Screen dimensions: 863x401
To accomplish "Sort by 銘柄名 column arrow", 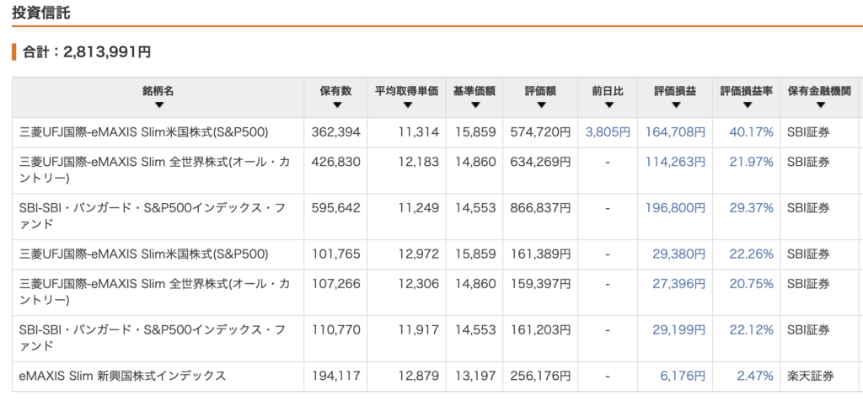I will [158, 105].
